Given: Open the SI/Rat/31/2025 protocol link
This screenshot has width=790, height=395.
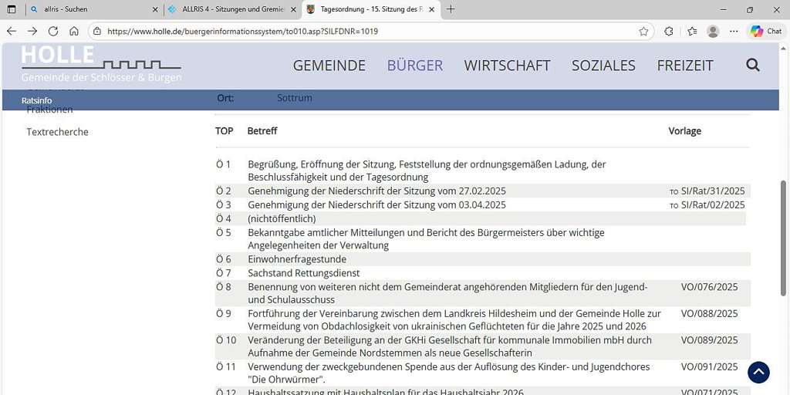Looking at the screenshot, I should coord(712,191).
